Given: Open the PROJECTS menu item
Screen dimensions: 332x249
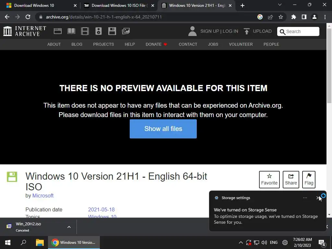Looking at the screenshot, I should (x=103, y=44).
